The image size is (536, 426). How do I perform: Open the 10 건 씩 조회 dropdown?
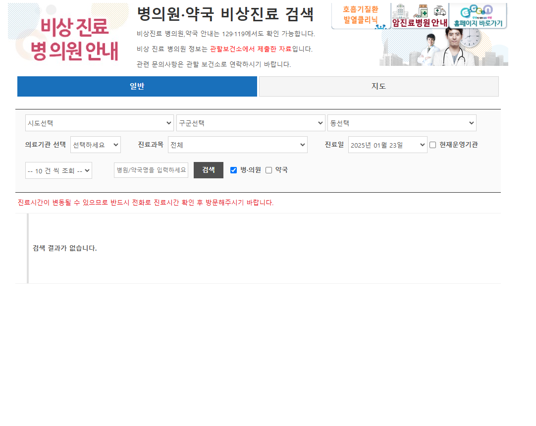tap(58, 170)
